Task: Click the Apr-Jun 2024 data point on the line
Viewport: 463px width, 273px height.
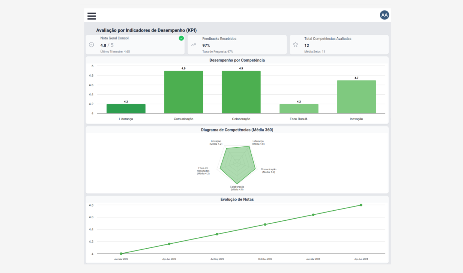Action: click(361, 205)
